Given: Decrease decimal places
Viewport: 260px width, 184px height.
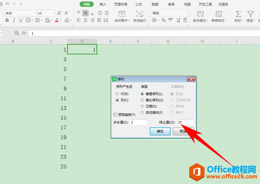Looking at the screenshot, I should (x=185, y=20).
